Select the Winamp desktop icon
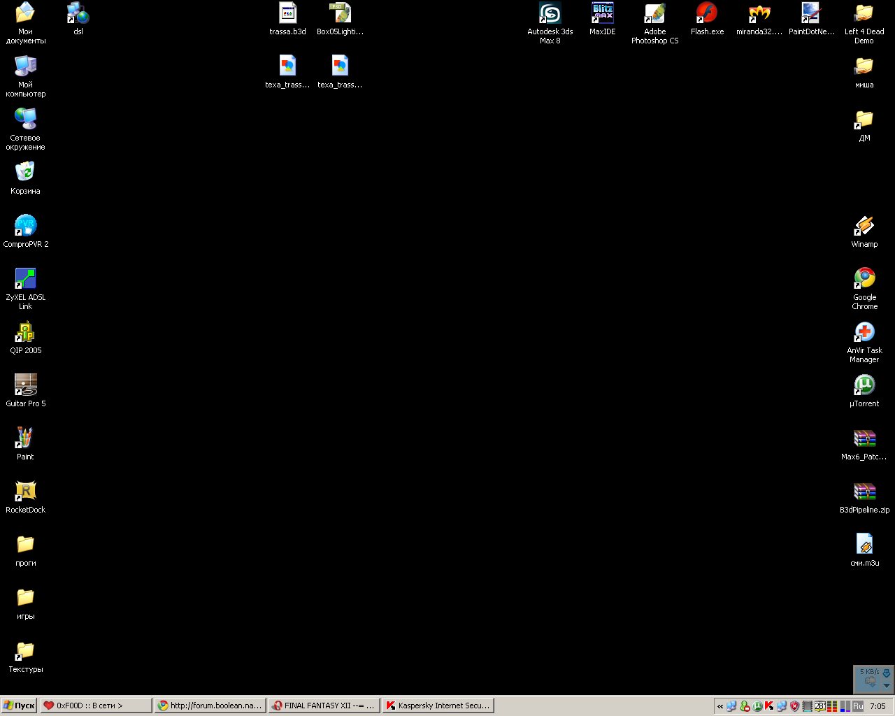 864,227
